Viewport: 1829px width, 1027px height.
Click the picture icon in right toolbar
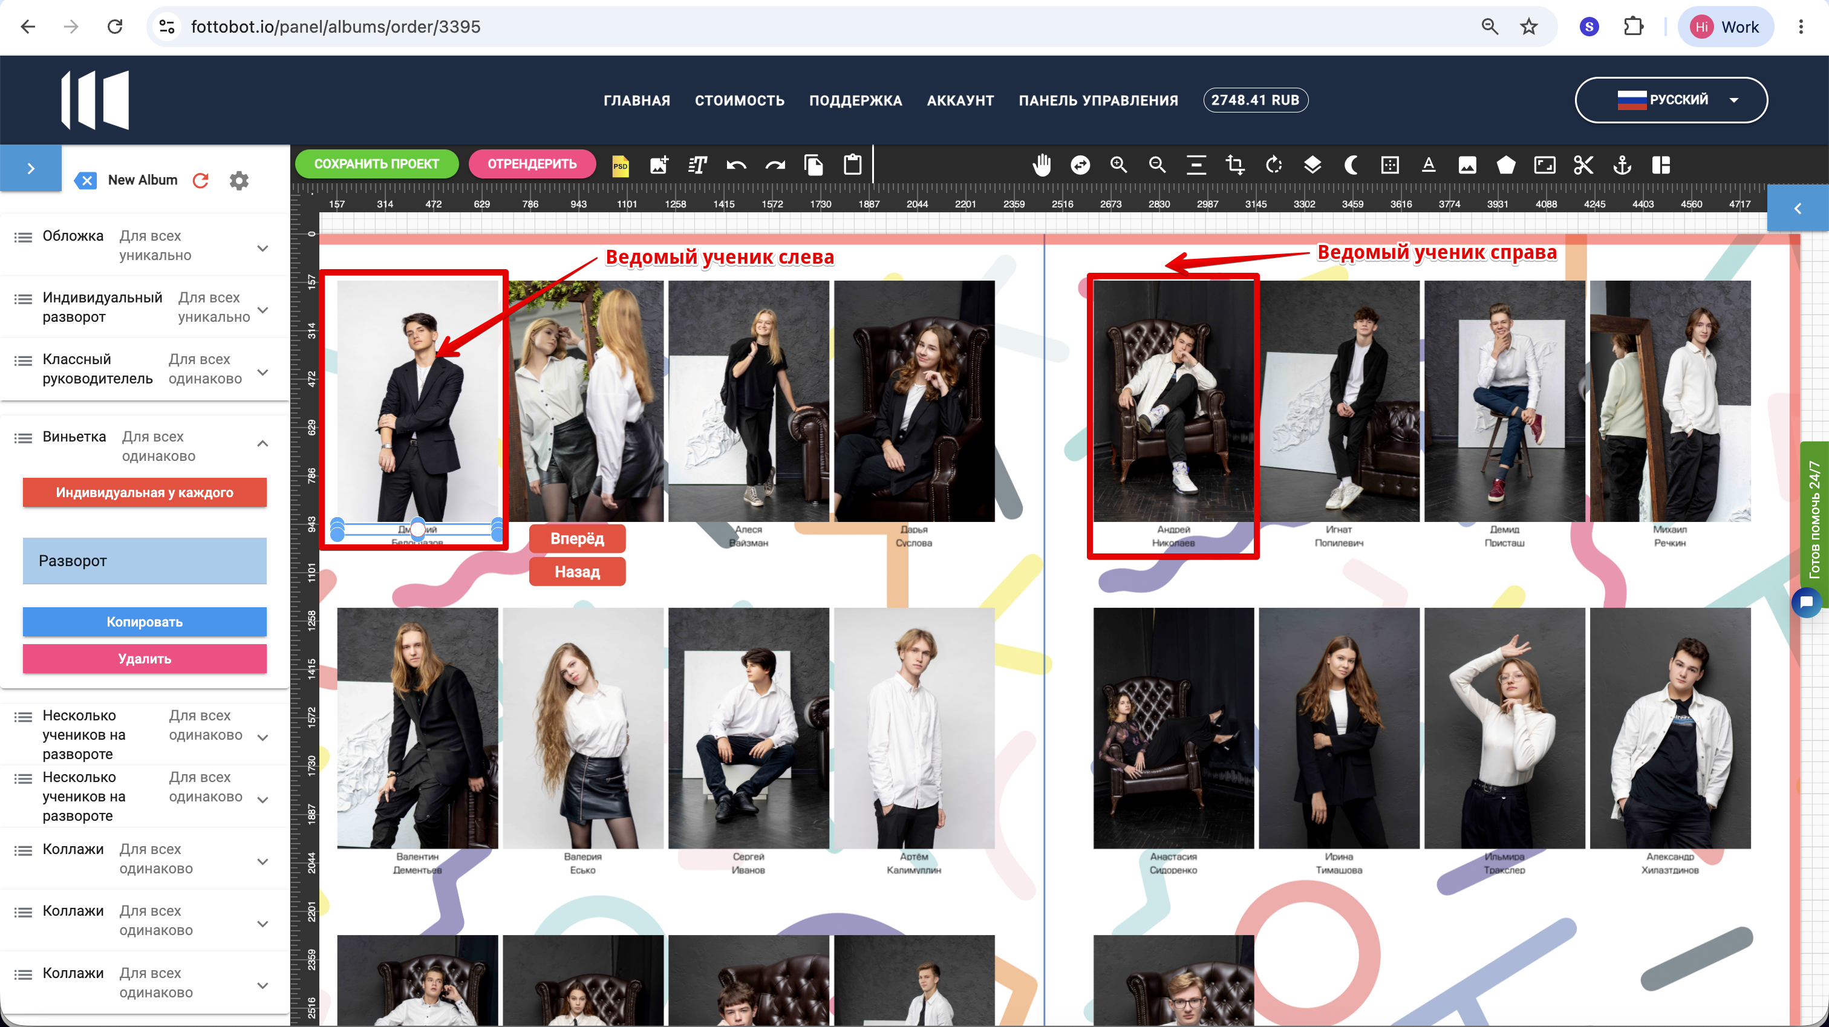pyautogui.click(x=1467, y=166)
